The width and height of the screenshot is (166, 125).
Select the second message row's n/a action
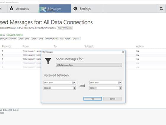tap(138, 55)
